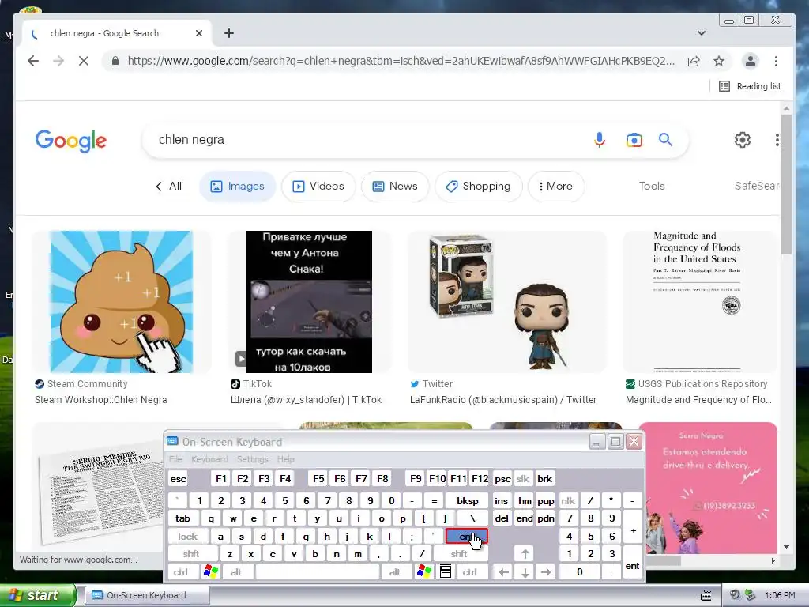Image resolution: width=809 pixels, height=607 pixels.
Task: Open Google quick settings gear icon
Action: (x=743, y=140)
